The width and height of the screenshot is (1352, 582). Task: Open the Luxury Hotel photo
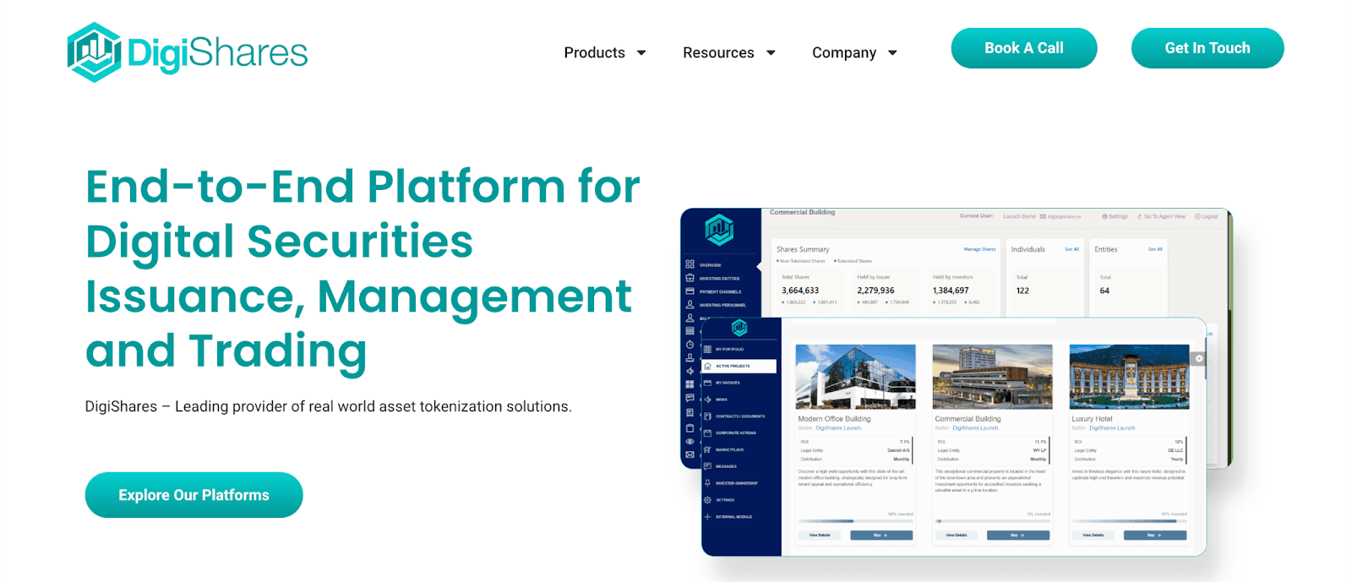pyautogui.click(x=1129, y=377)
